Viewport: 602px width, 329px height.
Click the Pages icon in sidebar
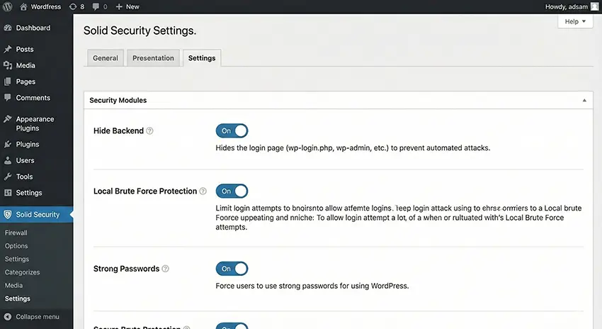[8, 82]
